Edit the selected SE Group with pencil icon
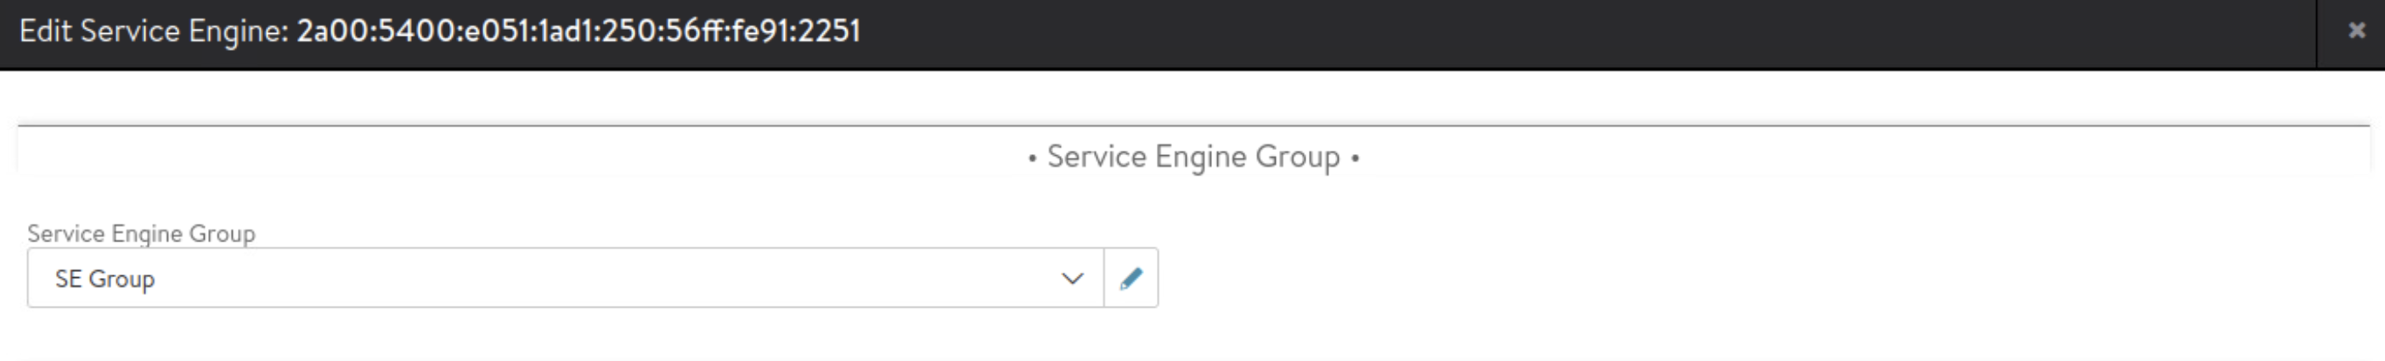This screenshot has width=2385, height=361. click(1130, 278)
